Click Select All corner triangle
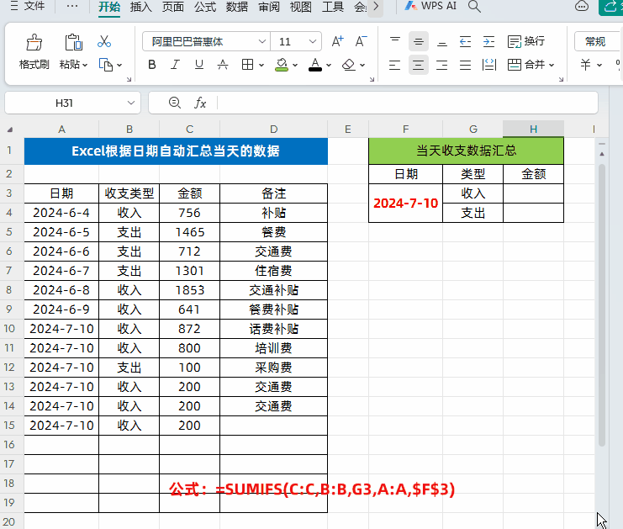Viewport: 623px width, 529px height. pyautogui.click(x=10, y=130)
